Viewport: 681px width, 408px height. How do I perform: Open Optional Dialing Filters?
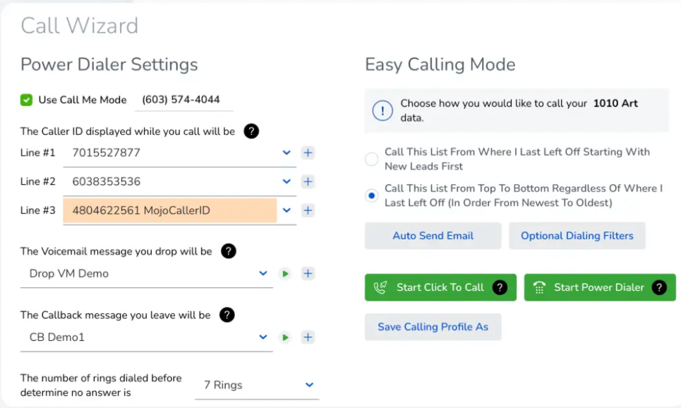[577, 235]
